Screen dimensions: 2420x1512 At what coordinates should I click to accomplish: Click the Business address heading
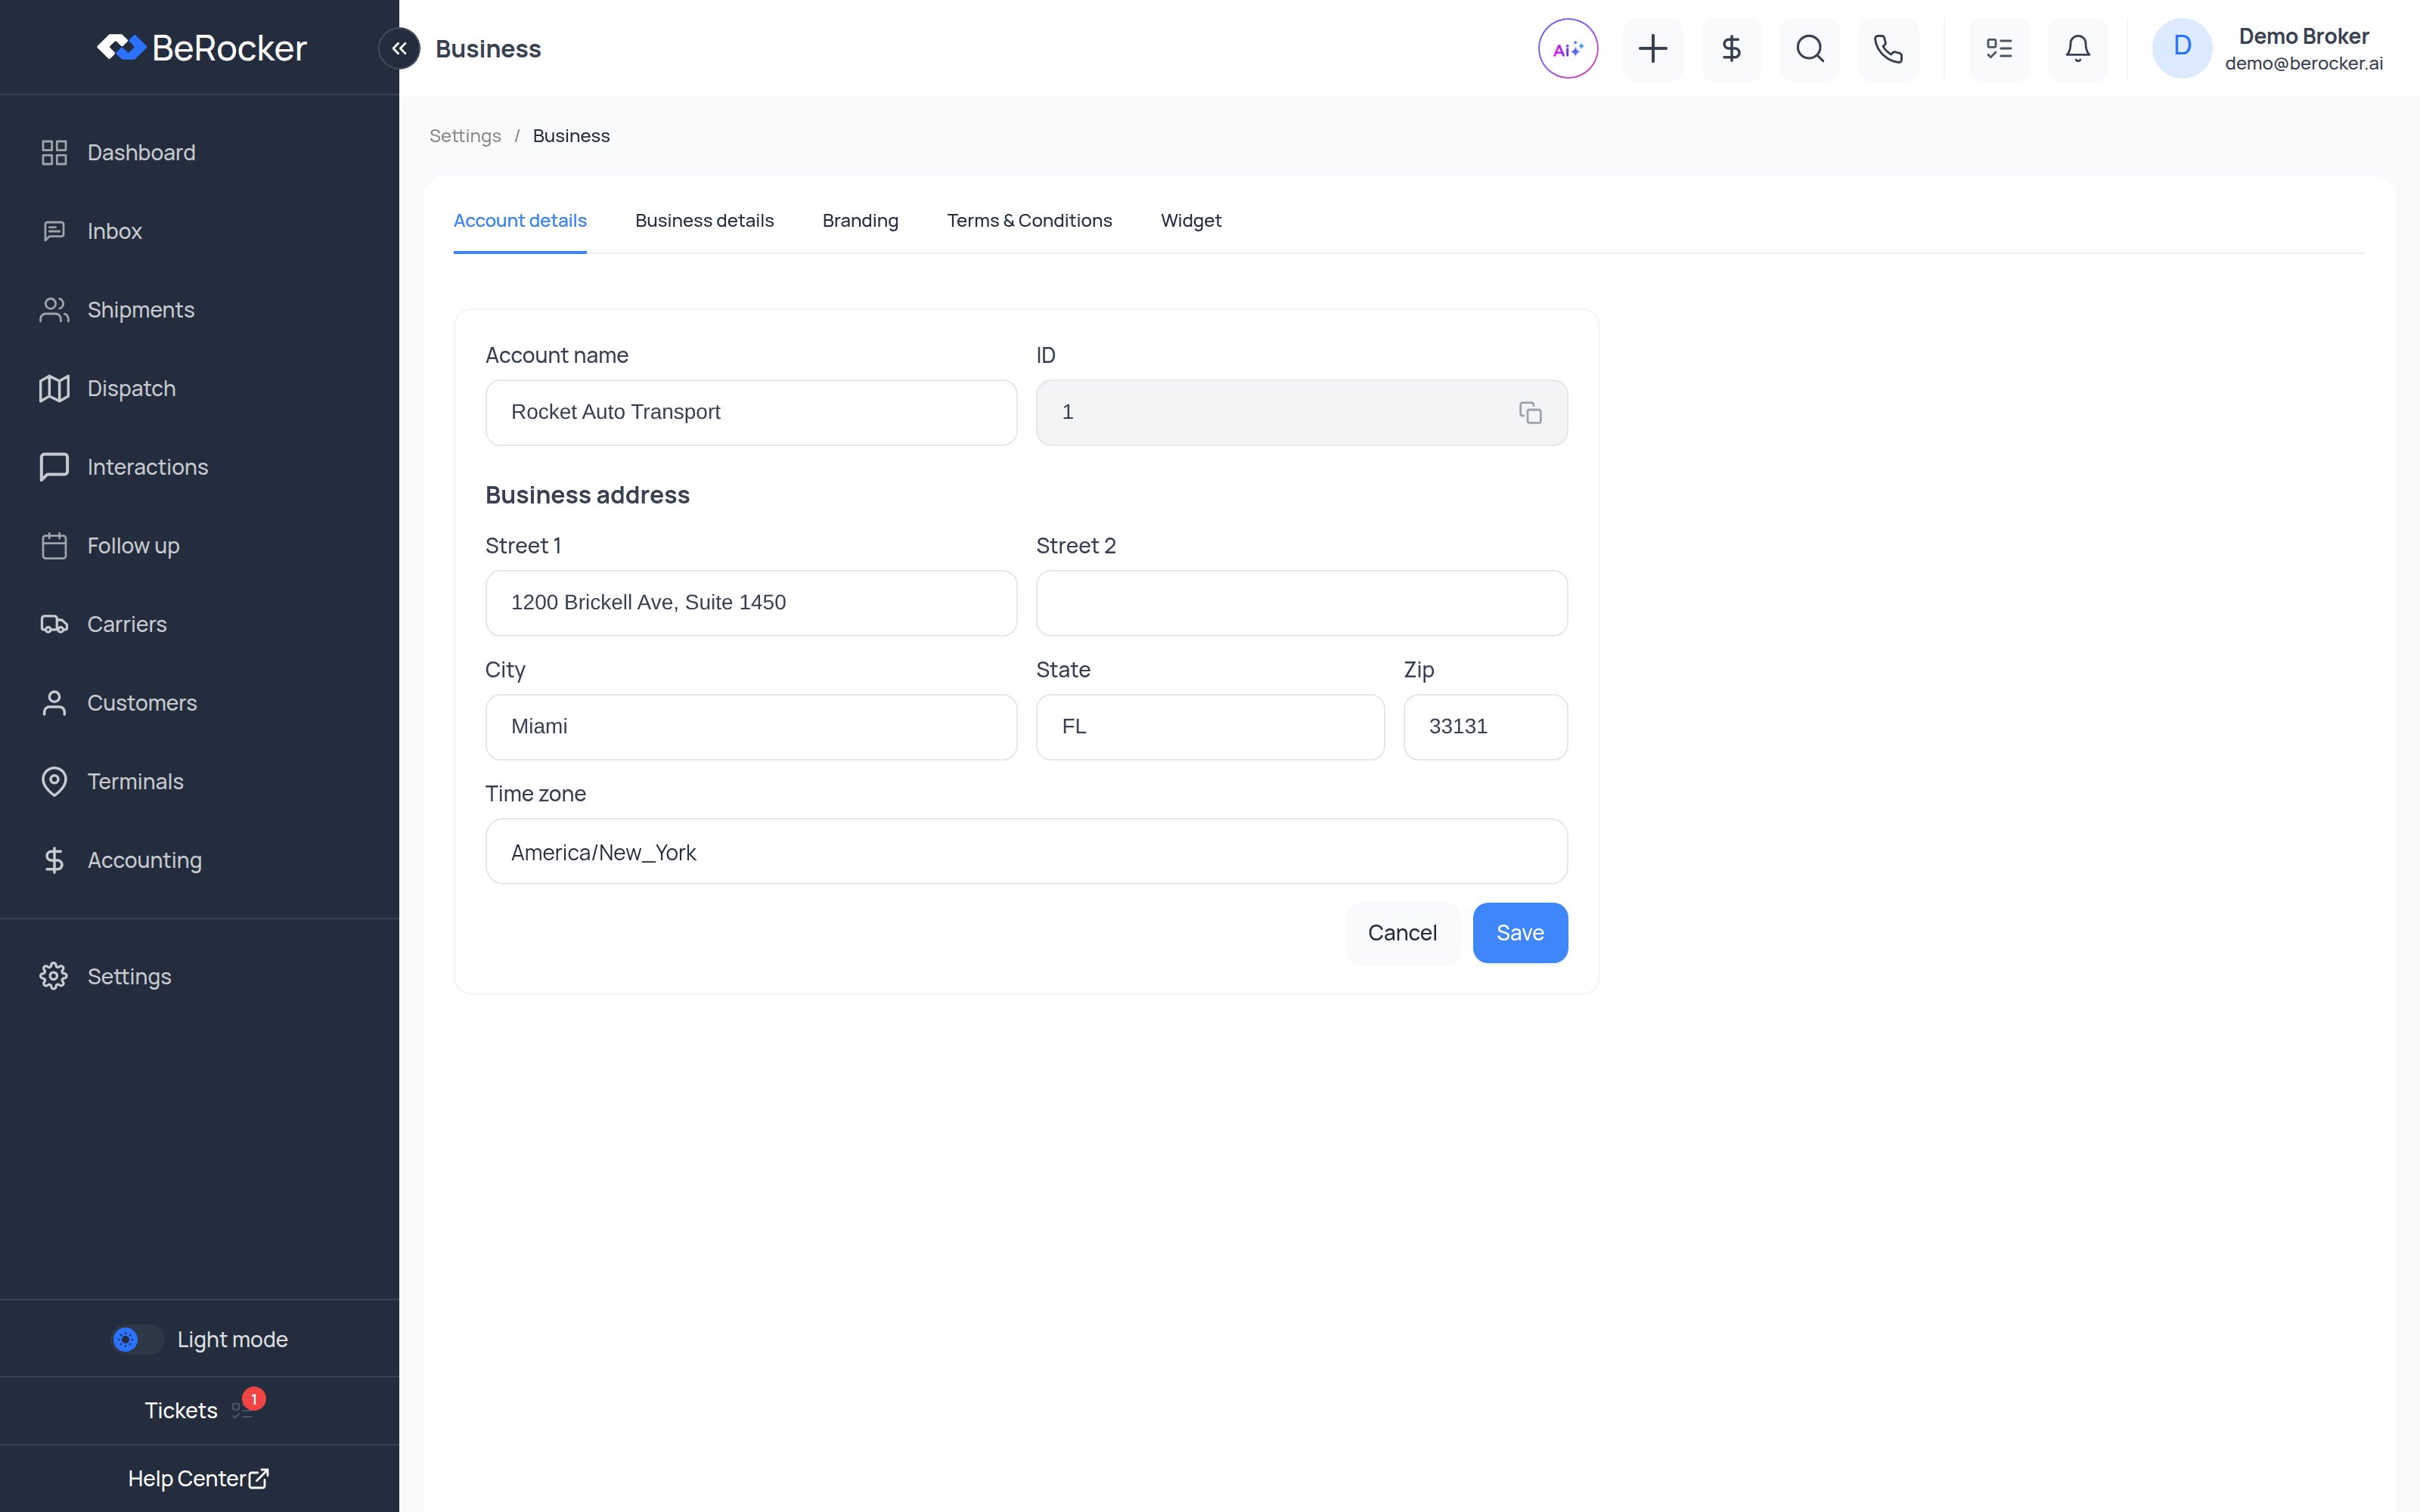[587, 495]
